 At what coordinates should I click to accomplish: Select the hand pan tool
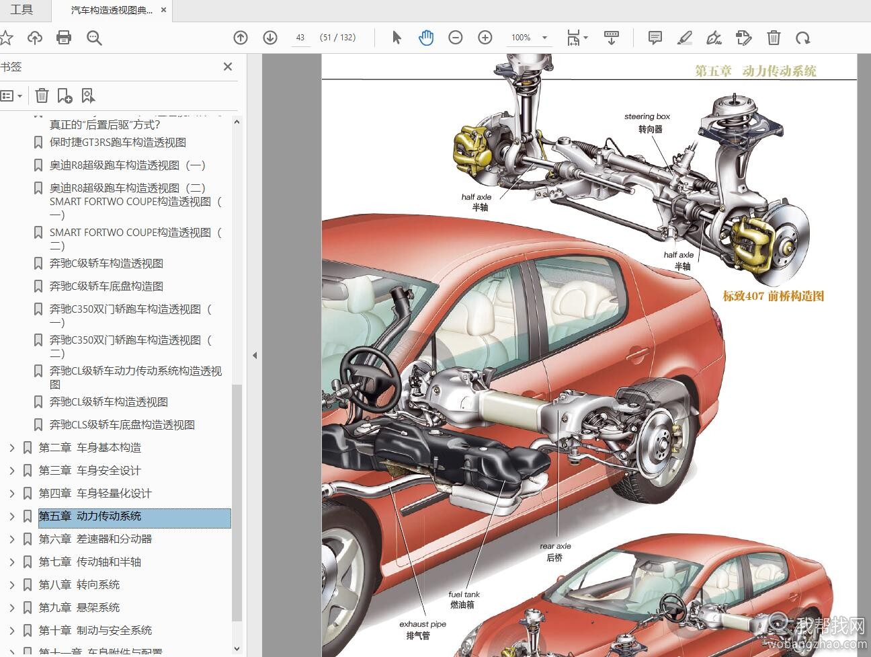coord(426,38)
